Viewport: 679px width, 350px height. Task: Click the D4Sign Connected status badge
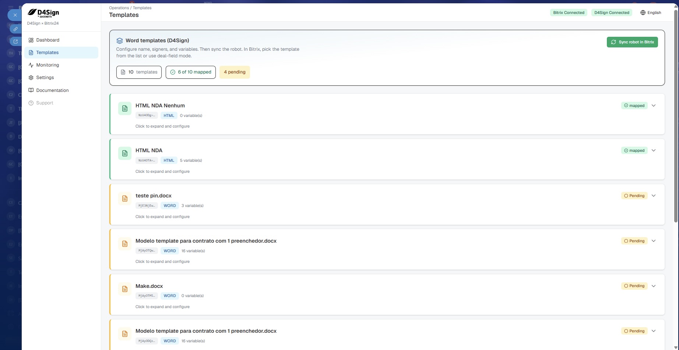tap(612, 12)
